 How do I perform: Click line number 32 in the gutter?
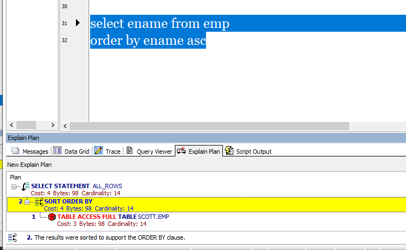click(x=64, y=40)
